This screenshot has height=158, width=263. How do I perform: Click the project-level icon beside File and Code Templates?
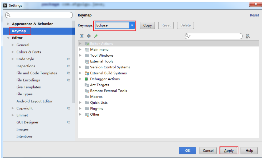coord(69,73)
